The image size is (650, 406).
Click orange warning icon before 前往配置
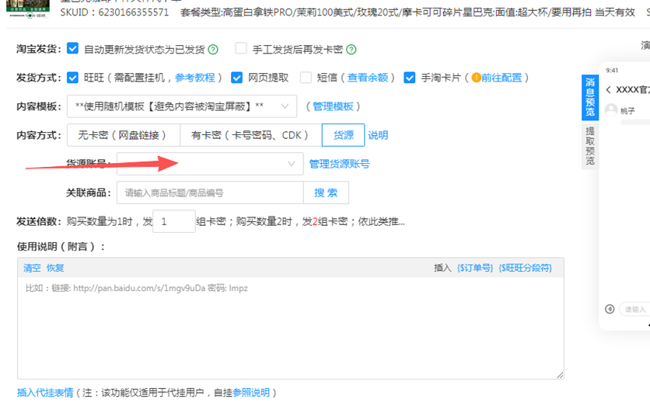[x=476, y=78]
